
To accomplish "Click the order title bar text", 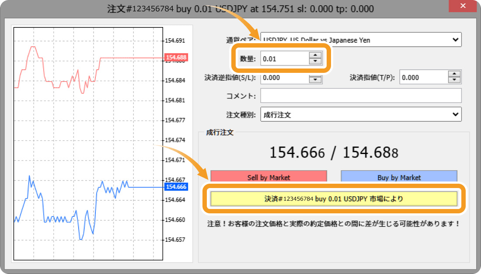I will click(240, 9).
